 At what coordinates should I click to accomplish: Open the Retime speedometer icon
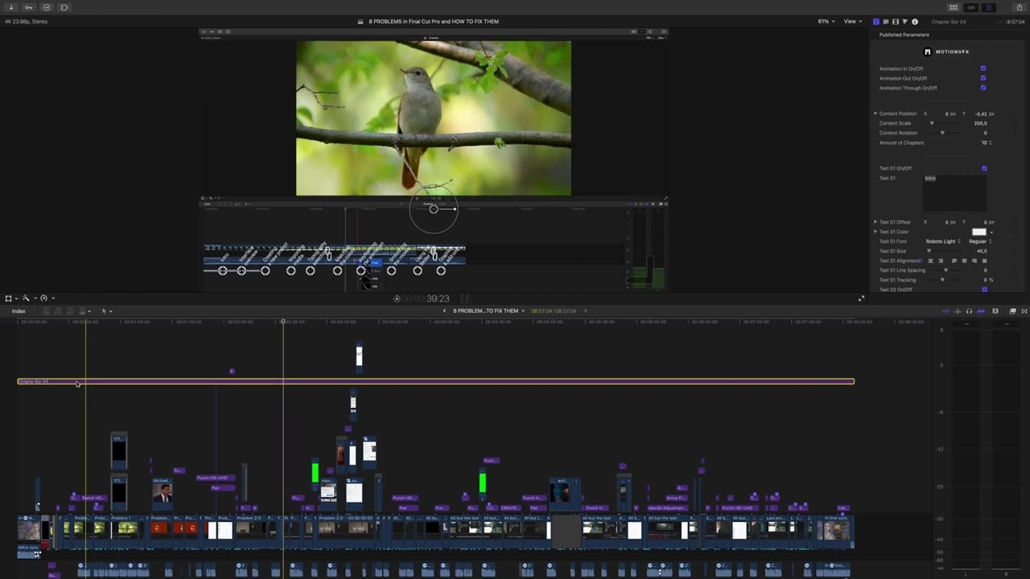click(x=44, y=298)
